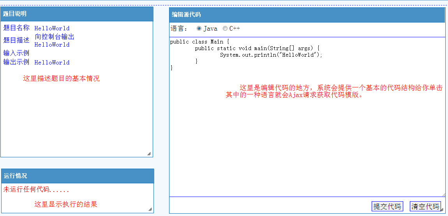The image size is (448, 216).
Task: Grab the 运行情况 panel resize handle
Action: point(150,209)
